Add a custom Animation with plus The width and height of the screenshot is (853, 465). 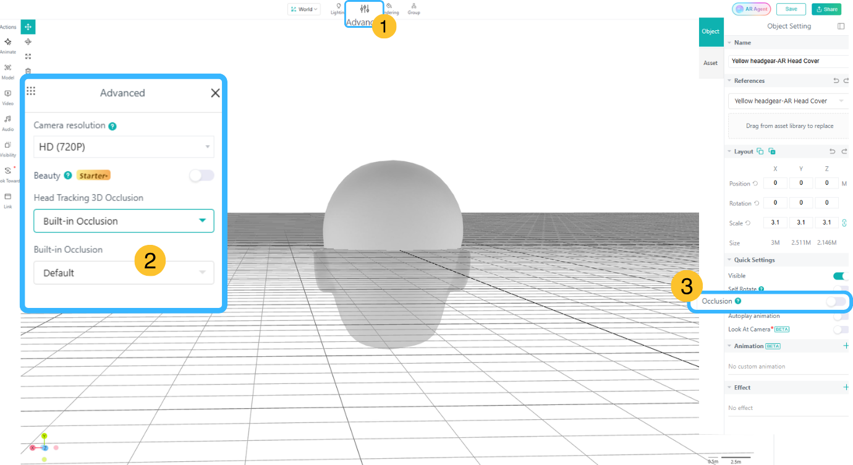[846, 346]
